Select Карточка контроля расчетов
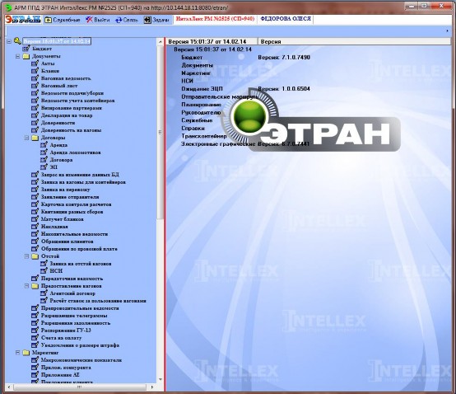The image size is (456, 394). (x=77, y=204)
